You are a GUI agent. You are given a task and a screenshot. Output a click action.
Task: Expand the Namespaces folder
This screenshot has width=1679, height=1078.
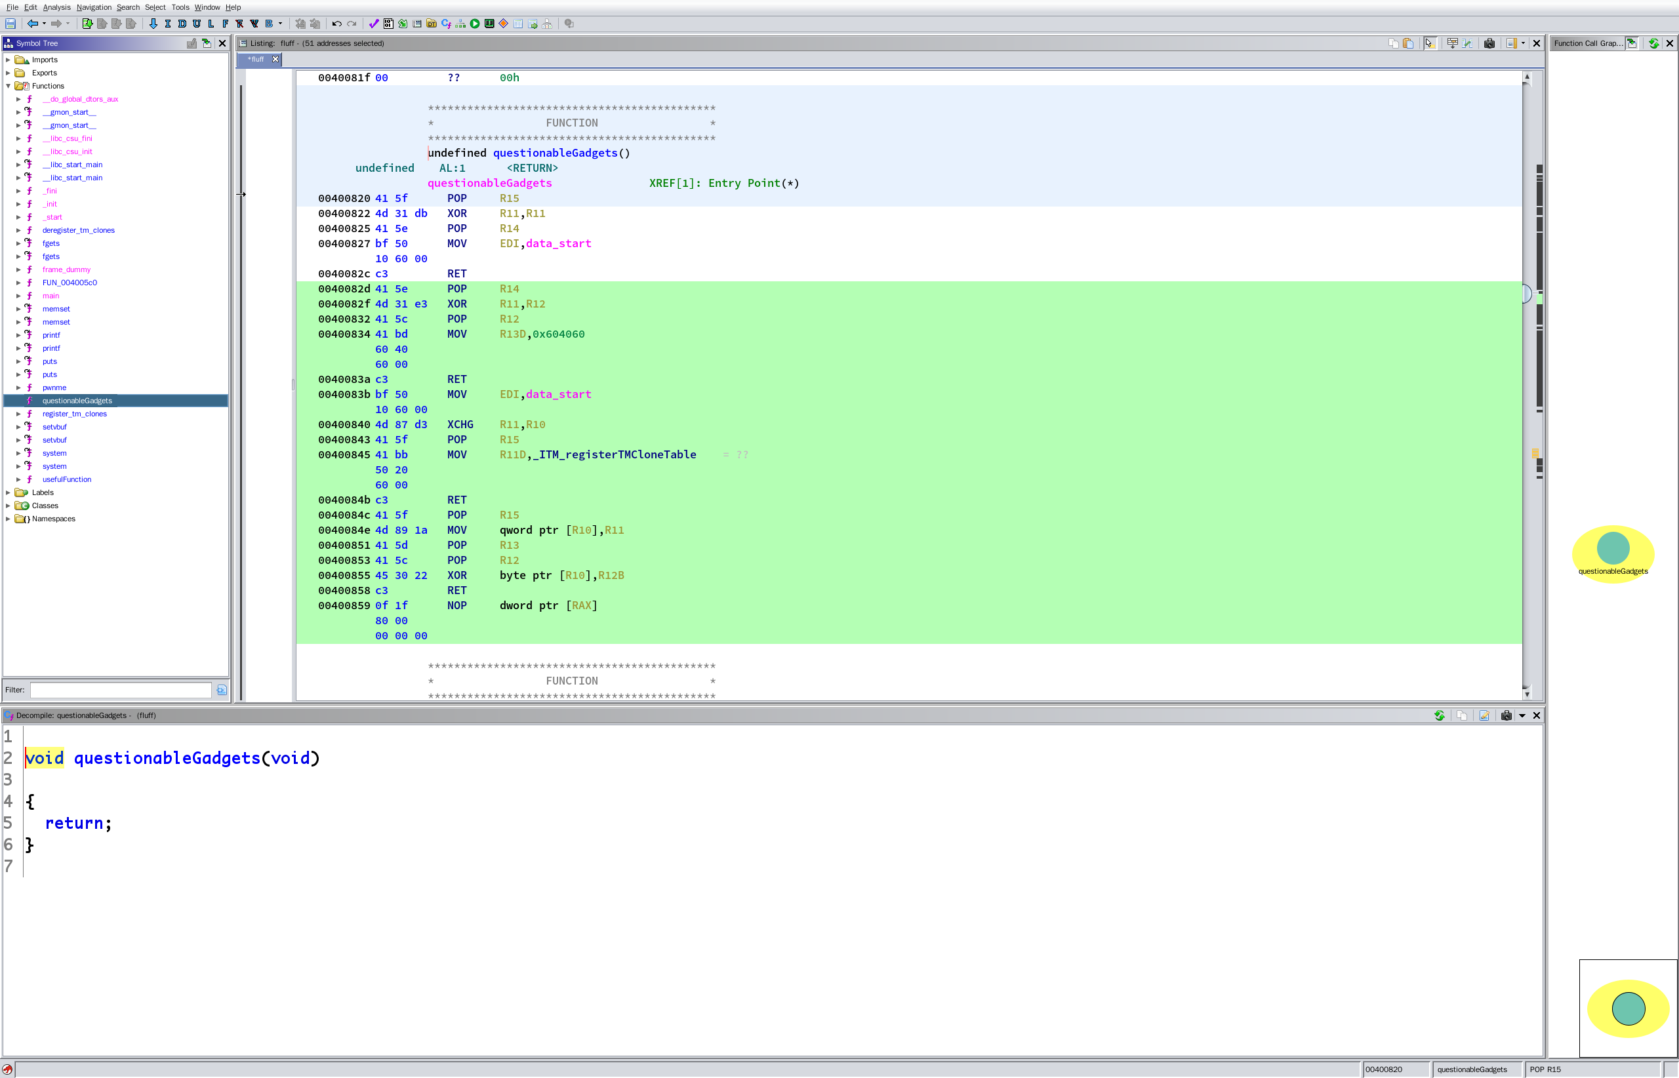(x=9, y=519)
